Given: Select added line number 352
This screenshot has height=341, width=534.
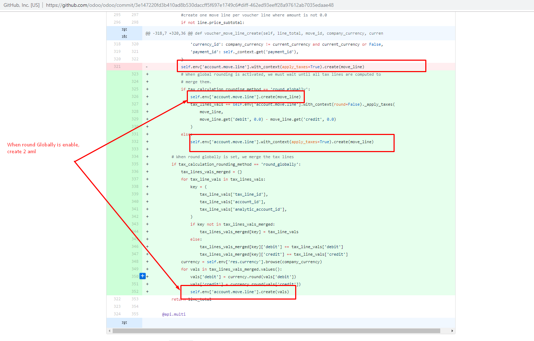Looking at the screenshot, I should tap(135, 291).
